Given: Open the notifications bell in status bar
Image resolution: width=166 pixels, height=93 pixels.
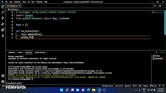Looking at the screenshot, I should [x=163, y=86].
